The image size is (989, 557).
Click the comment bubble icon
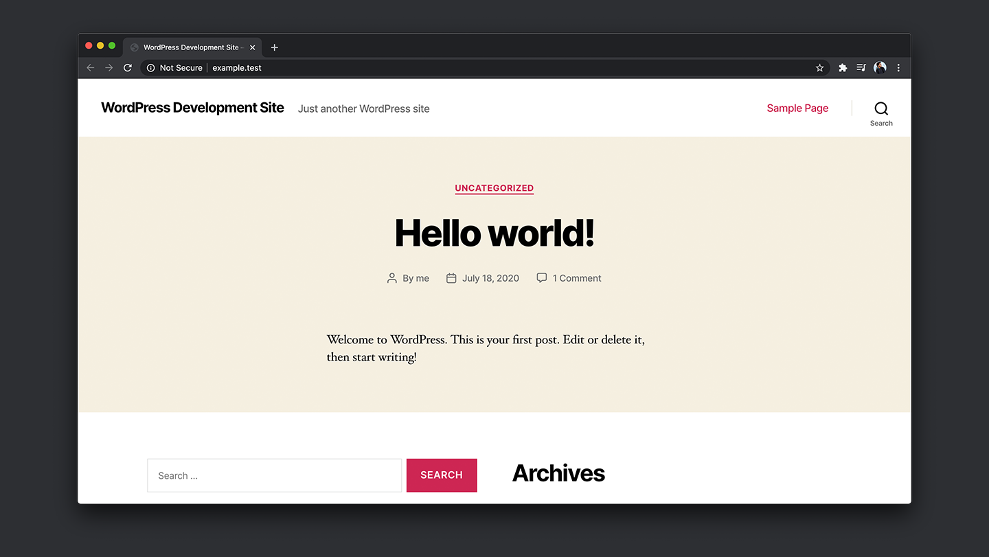[x=542, y=278]
